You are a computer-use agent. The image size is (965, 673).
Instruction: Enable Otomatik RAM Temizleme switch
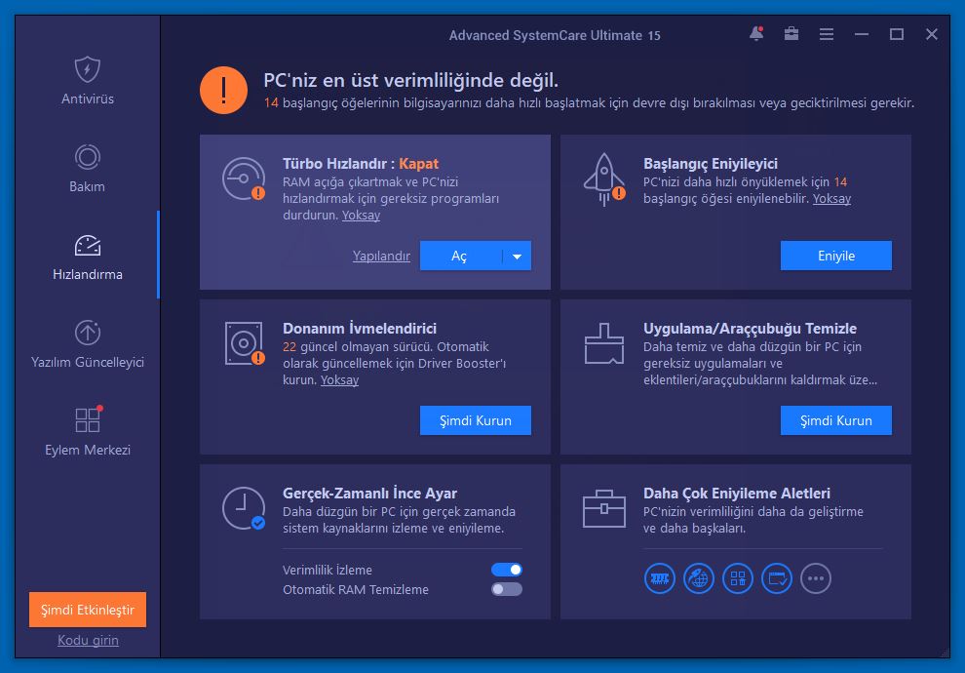point(507,589)
